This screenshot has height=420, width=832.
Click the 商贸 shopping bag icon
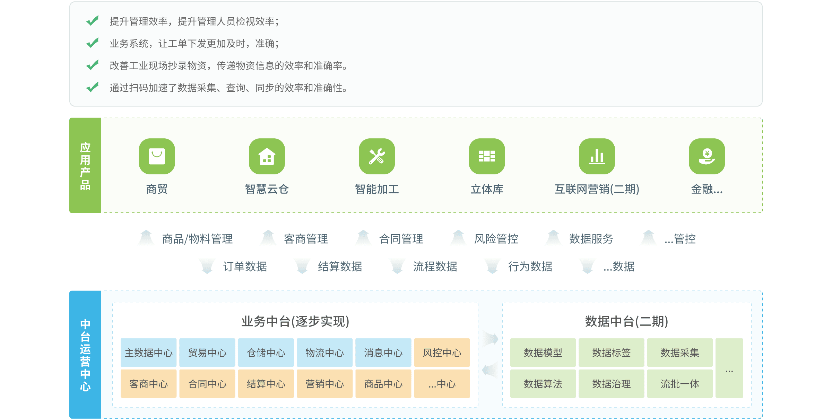(157, 156)
